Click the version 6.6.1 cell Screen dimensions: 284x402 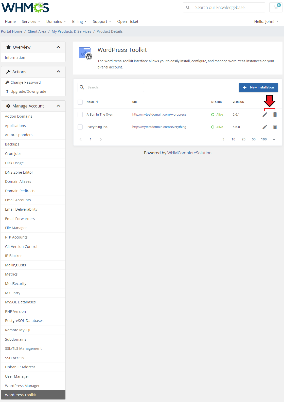[x=236, y=115]
